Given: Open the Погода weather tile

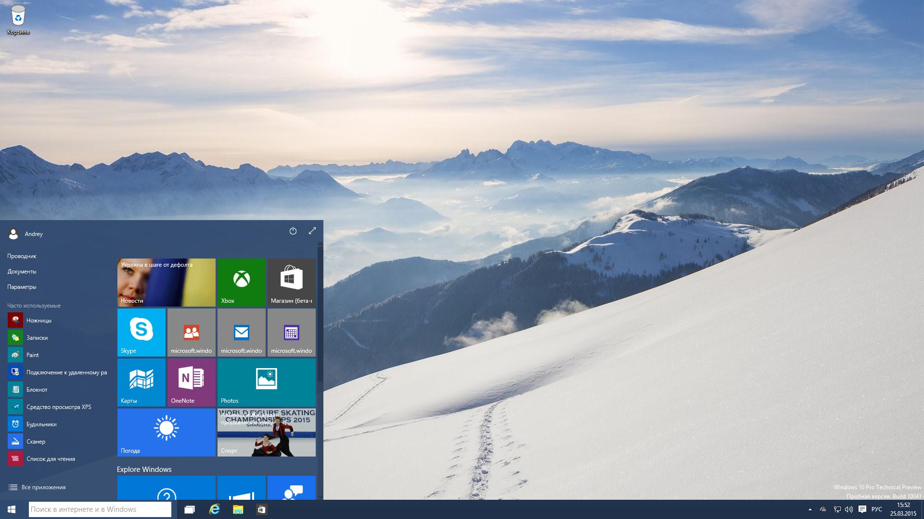Looking at the screenshot, I should click(166, 432).
